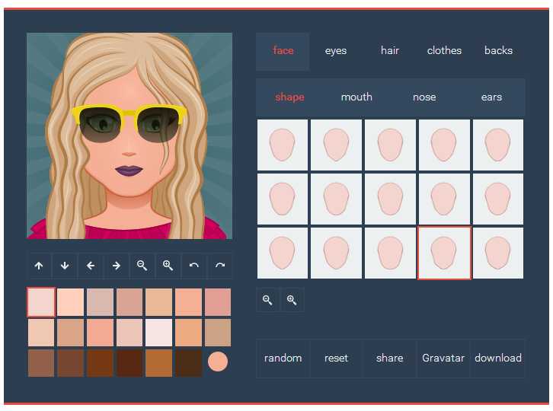Click the Gravatar button

click(x=443, y=358)
